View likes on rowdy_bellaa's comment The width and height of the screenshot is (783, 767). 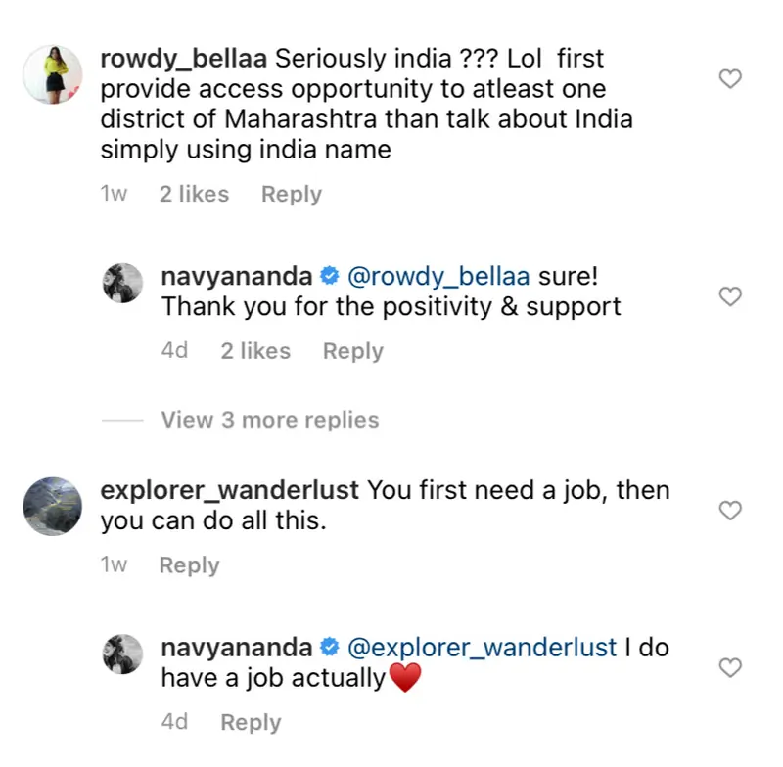(194, 194)
